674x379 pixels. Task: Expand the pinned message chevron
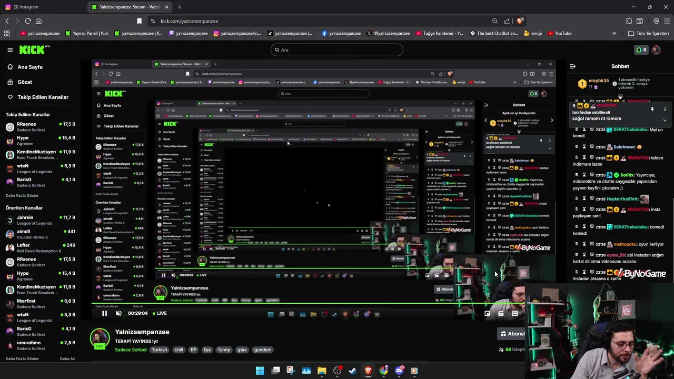[665, 120]
